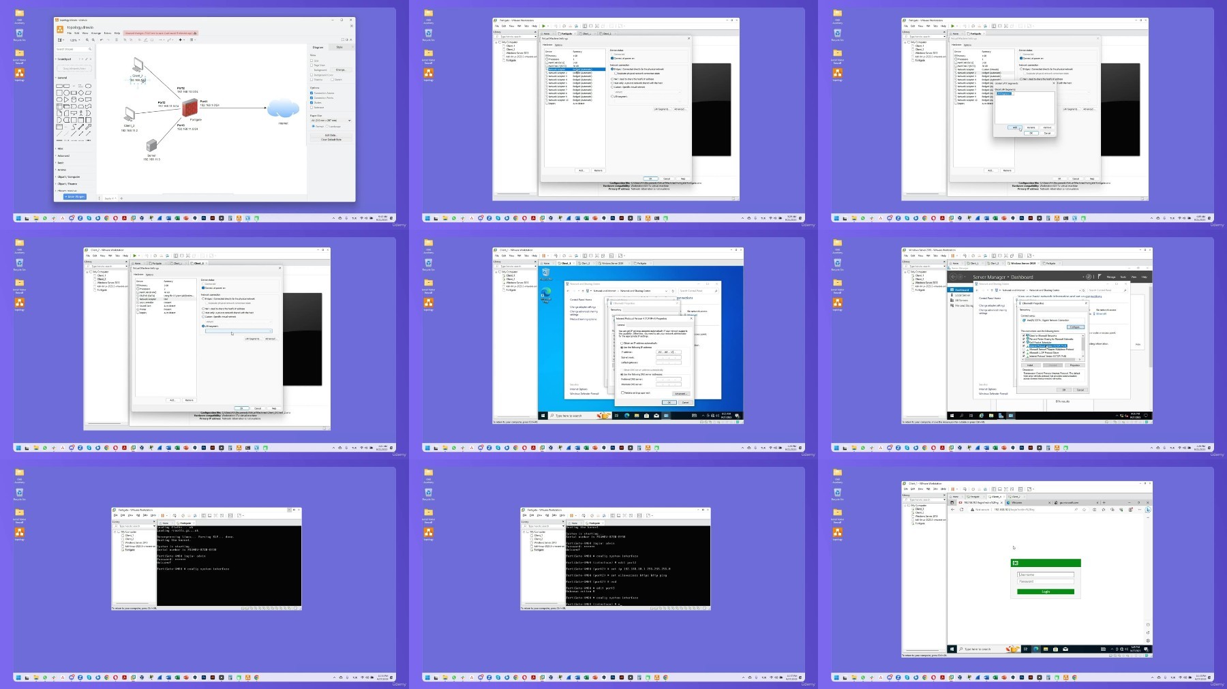
Task: Switch to the Style tab in draw.io
Action: (339, 47)
